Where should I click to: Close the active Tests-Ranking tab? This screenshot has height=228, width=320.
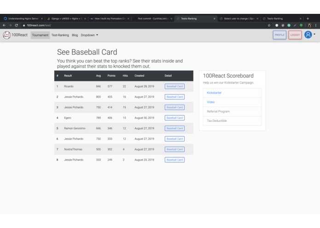click(214, 18)
